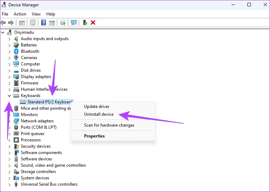The width and height of the screenshot is (270, 192).
Task: Click the red X uninstall device toolbar icon
Action: coord(93,23)
